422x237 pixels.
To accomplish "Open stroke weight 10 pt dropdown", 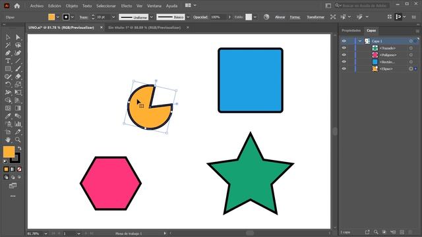I will (x=113, y=17).
